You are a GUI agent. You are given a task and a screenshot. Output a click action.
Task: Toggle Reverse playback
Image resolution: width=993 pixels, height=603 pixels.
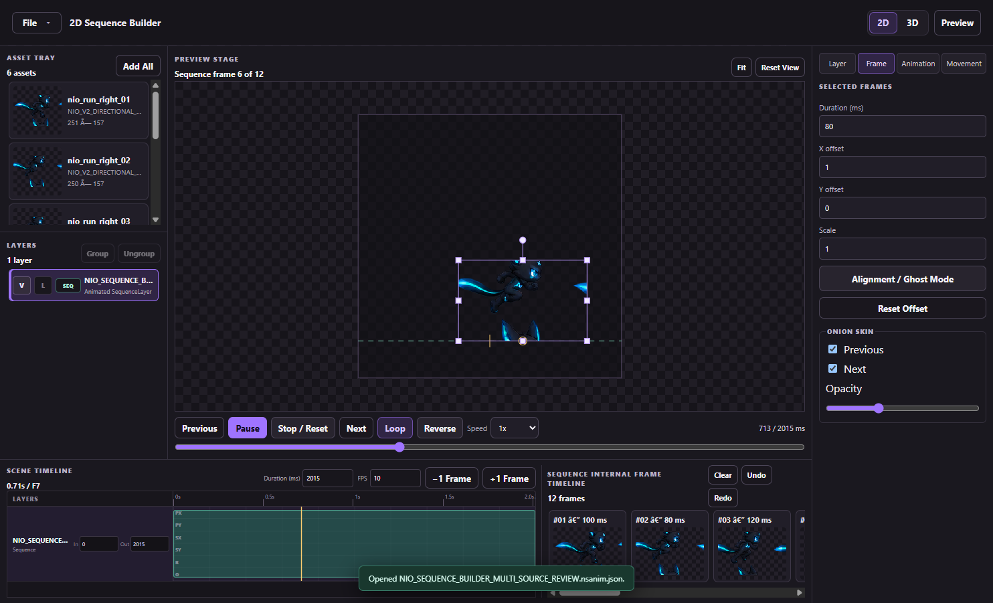440,428
